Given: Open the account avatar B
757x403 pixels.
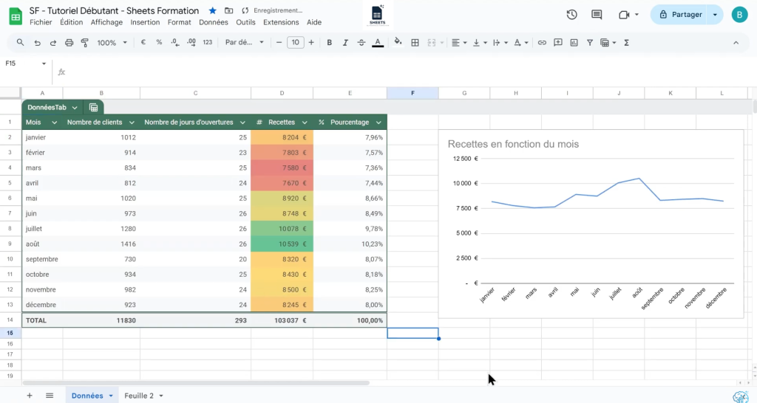Looking at the screenshot, I should click(x=739, y=15).
